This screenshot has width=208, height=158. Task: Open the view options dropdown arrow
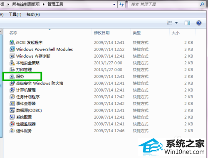click(x=176, y=23)
